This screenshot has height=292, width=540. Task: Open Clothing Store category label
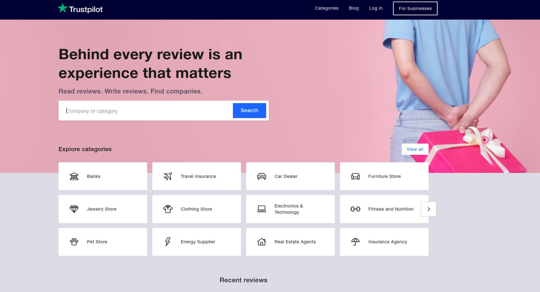point(196,209)
